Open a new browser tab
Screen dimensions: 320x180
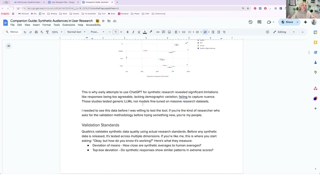click(117, 2)
